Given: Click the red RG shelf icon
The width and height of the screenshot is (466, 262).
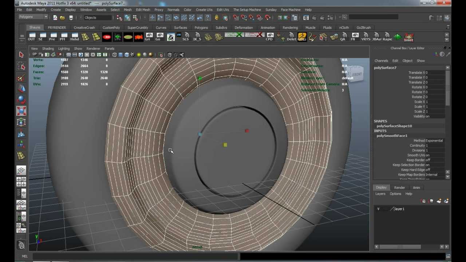Looking at the screenshot, I should (x=107, y=37).
